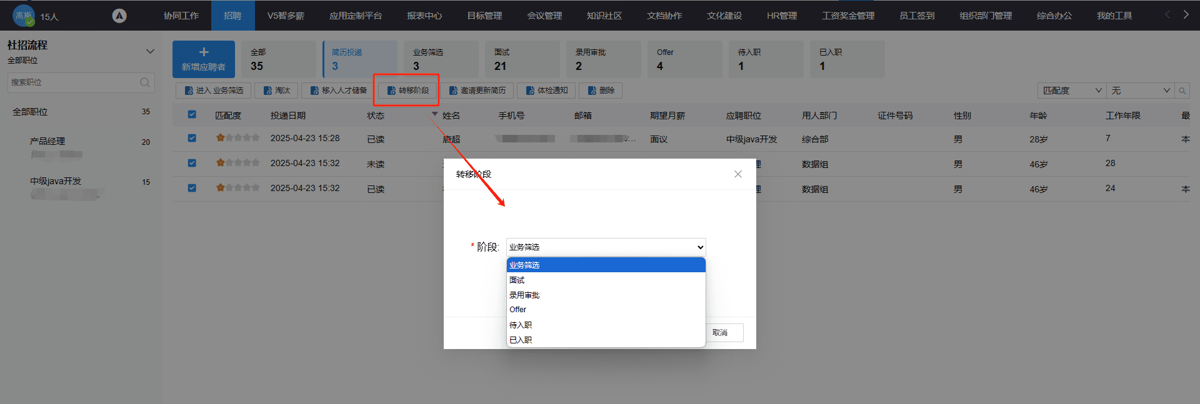Open the 无 dropdown
Viewport: 1200px width, 404px height.
[x=1141, y=91]
